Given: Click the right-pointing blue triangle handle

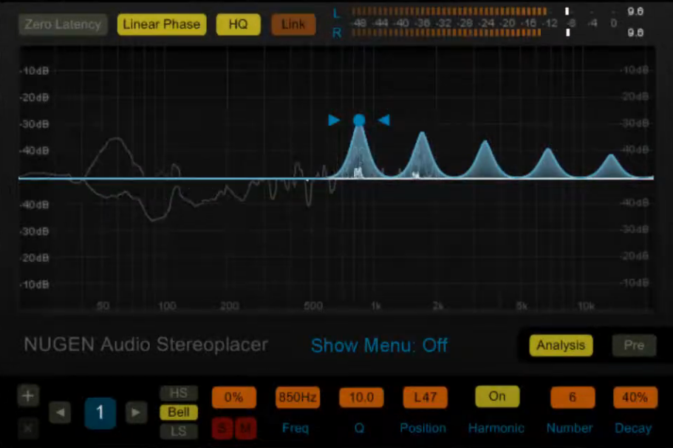Looking at the screenshot, I should [x=335, y=121].
